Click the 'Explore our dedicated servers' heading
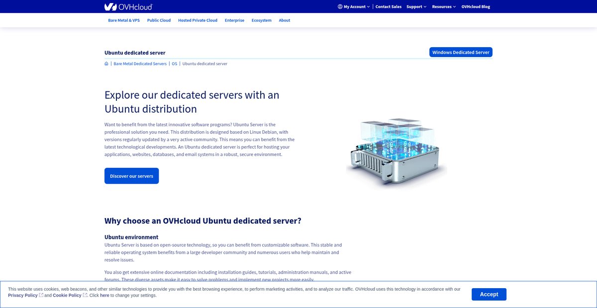This screenshot has height=308, width=597. tap(192, 102)
